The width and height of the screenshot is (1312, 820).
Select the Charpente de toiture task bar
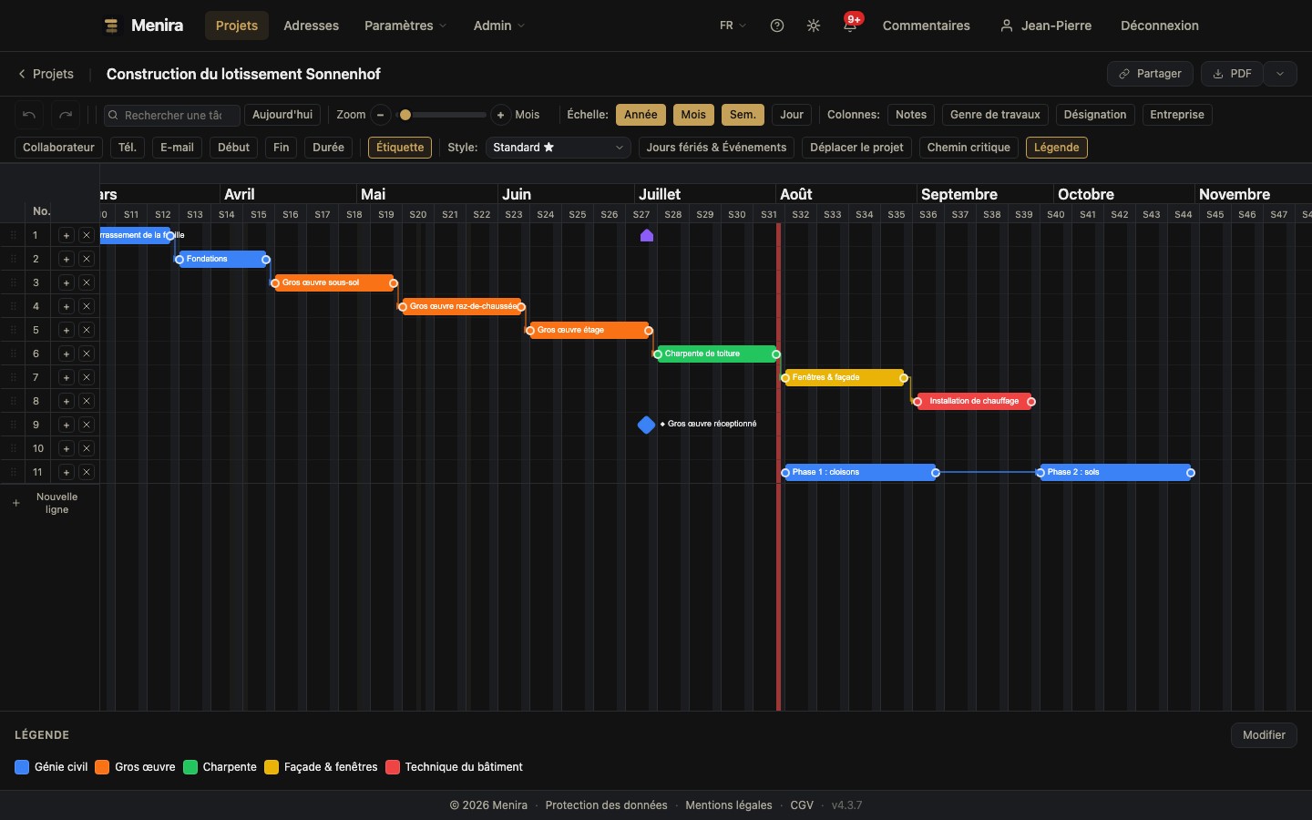(x=717, y=354)
